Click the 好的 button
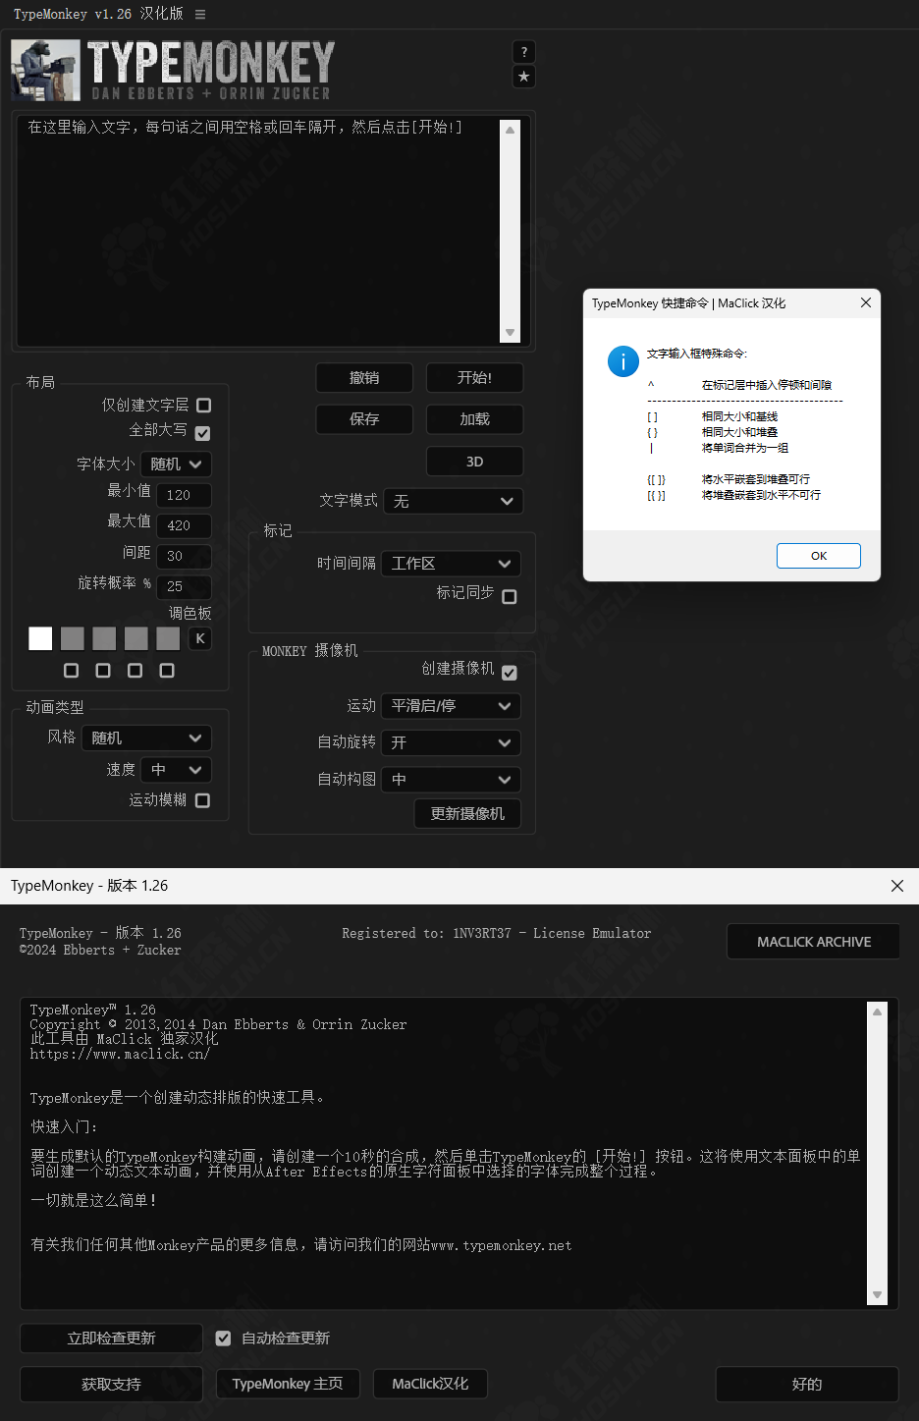The height and width of the screenshot is (1421, 919). coord(807,1385)
